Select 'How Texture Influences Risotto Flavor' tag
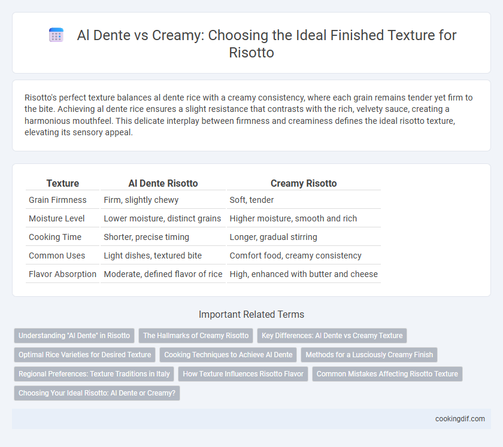Viewport: 503px width, 447px height. point(243,374)
